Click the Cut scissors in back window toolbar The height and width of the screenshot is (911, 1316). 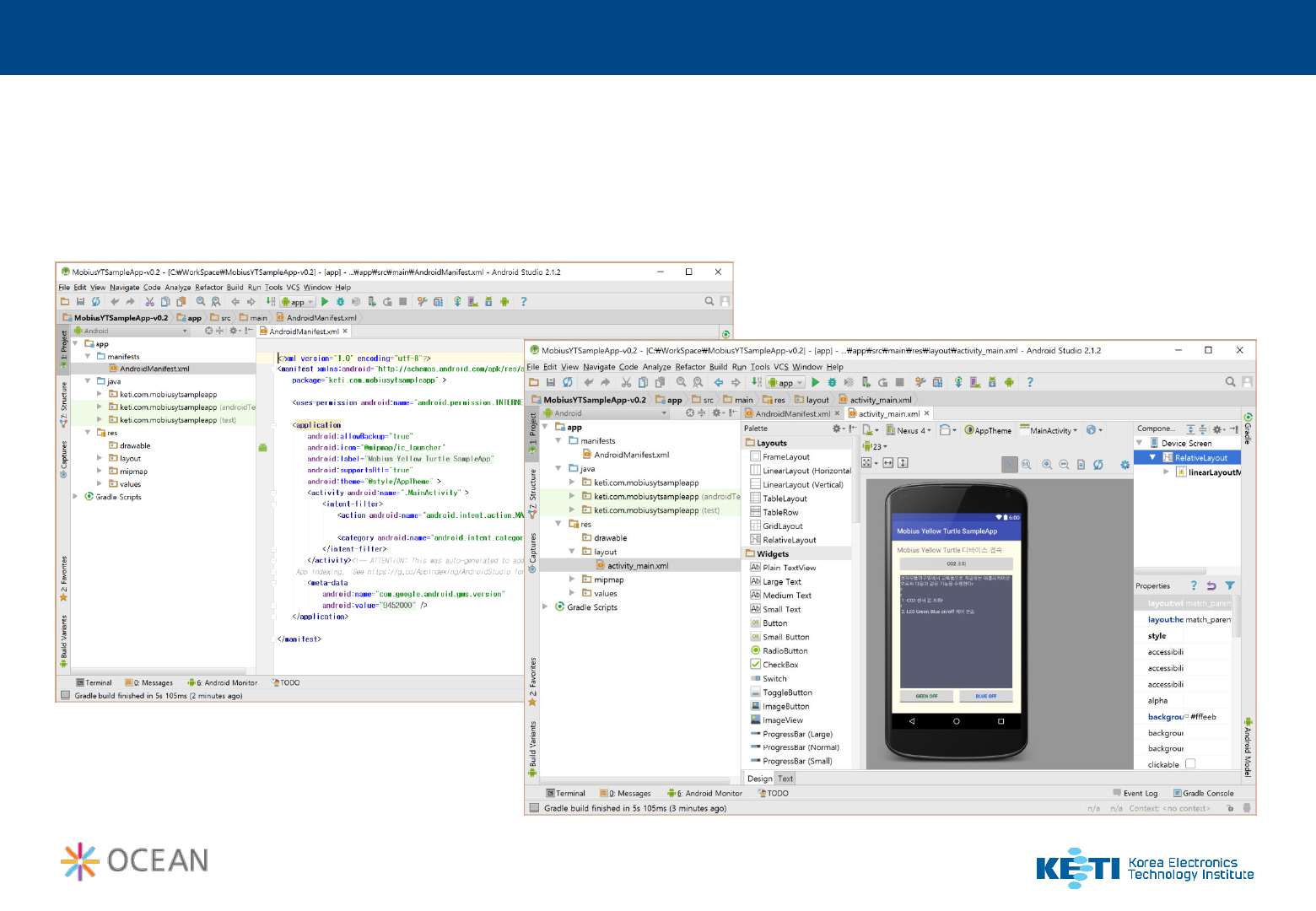[149, 302]
